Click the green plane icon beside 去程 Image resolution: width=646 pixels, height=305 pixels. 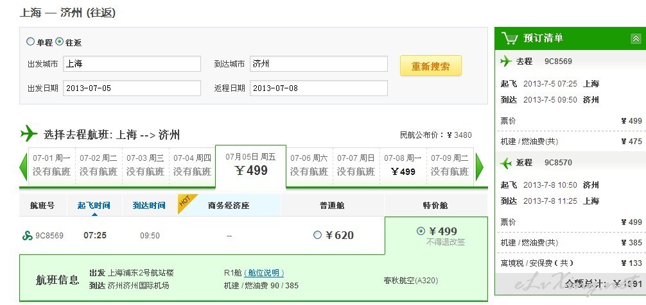coord(506,62)
